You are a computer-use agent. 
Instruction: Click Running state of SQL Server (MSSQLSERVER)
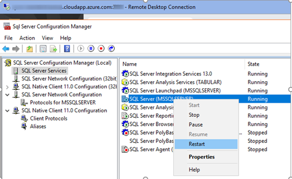(x=257, y=99)
